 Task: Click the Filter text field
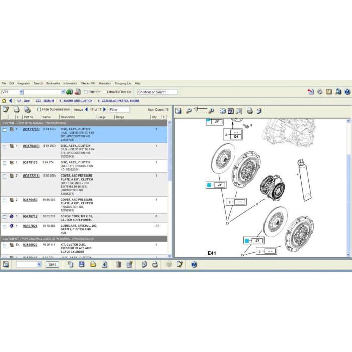[x=119, y=110]
